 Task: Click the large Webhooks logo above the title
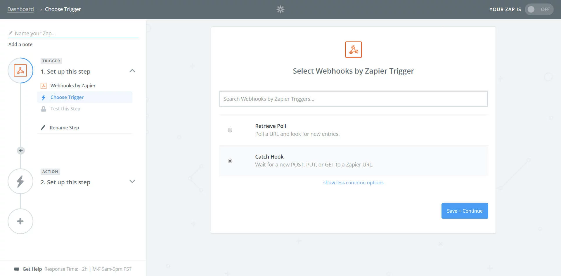354,50
